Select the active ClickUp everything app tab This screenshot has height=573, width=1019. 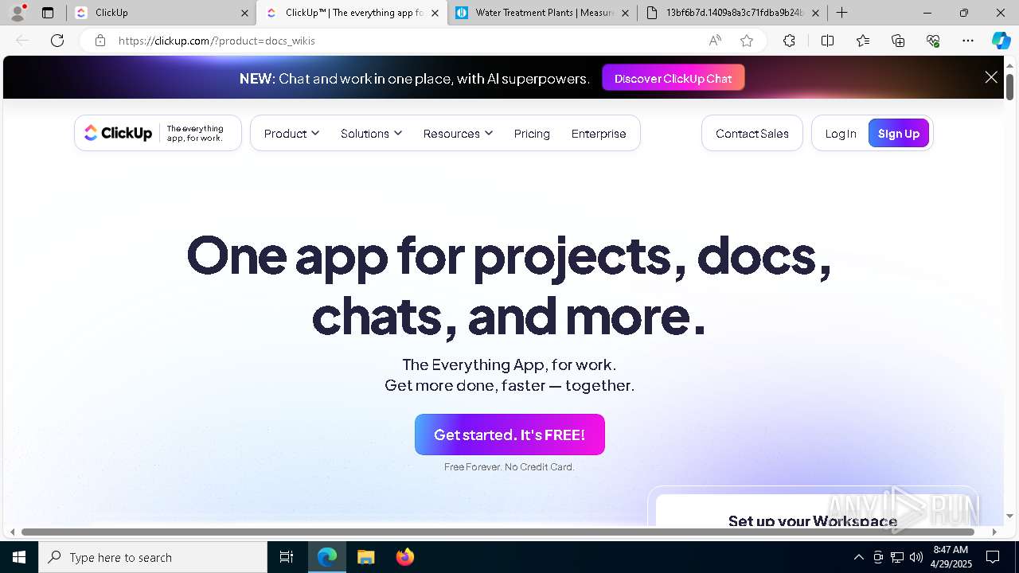click(x=350, y=13)
